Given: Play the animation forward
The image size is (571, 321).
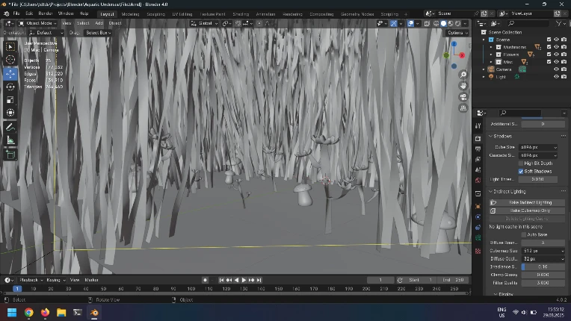Looking at the screenshot, I should 244,280.
